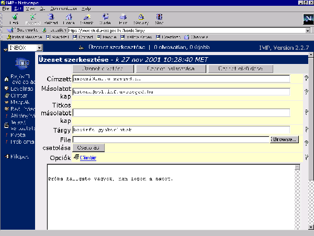Click the help icon beside Címzett field
Screen dimensions: 314x236
tap(306, 79)
